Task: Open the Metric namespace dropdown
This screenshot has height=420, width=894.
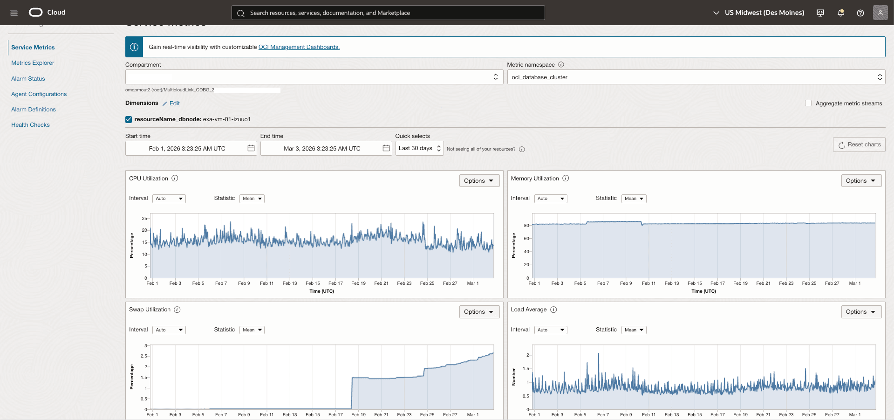Action: (x=880, y=77)
